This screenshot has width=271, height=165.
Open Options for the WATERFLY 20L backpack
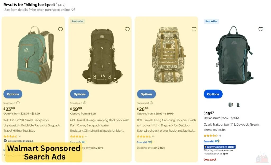(x=13, y=94)
